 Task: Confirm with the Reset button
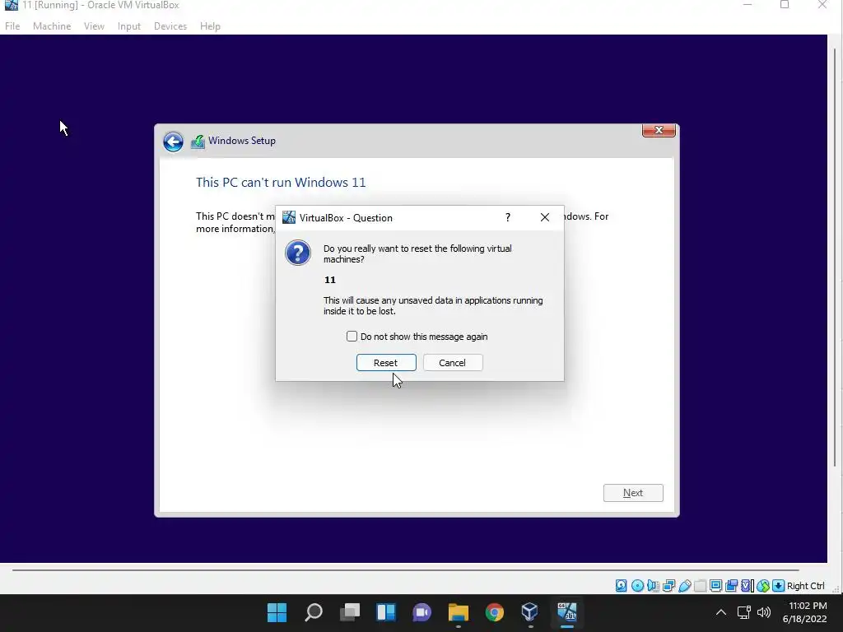click(x=386, y=363)
